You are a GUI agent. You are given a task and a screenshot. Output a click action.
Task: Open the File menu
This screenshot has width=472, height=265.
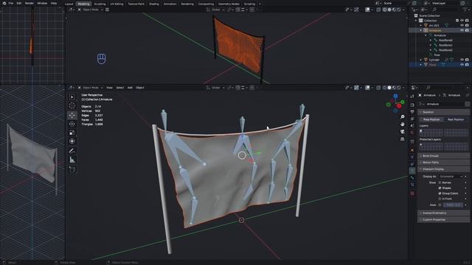tap(11, 3)
